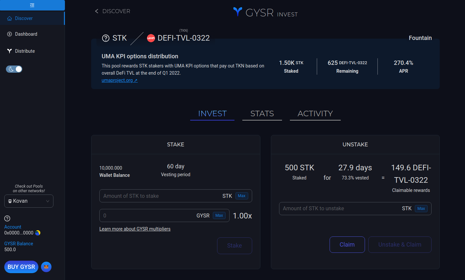Click the 270.4% APR value
Image resolution: width=465 pixels, height=280 pixels.
coord(403,63)
